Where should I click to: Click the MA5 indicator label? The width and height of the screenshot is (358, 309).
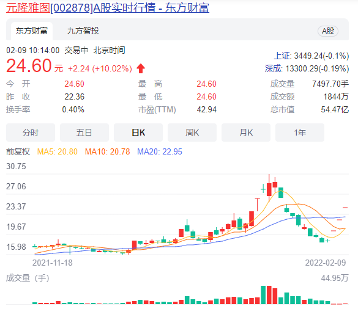click(x=58, y=151)
